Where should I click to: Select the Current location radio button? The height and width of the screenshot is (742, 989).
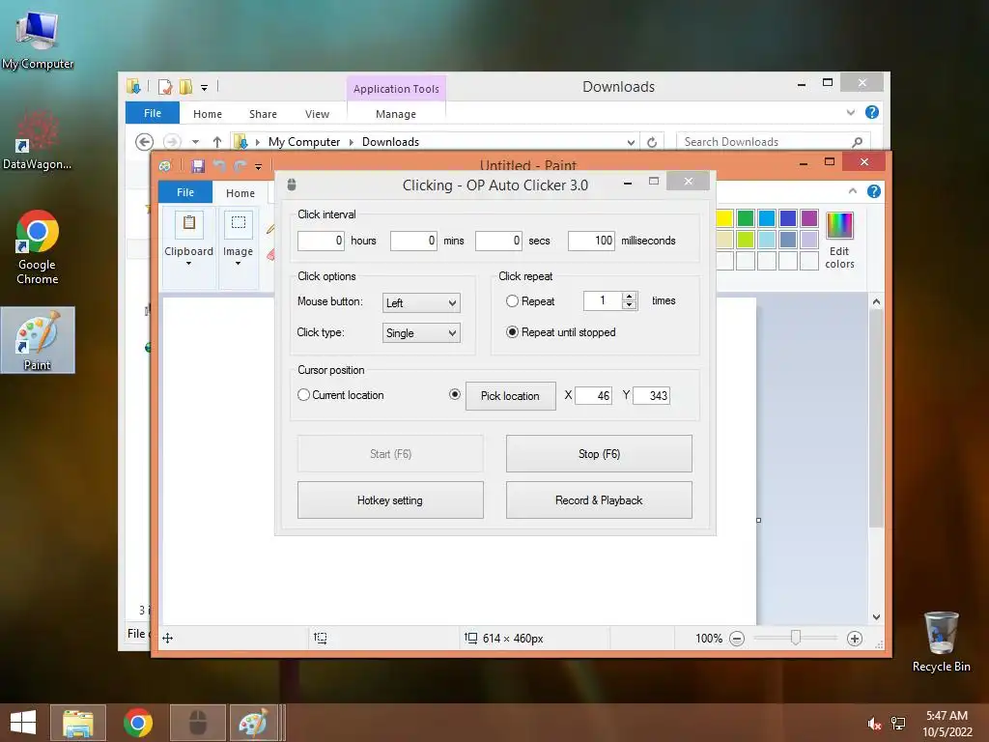click(303, 394)
